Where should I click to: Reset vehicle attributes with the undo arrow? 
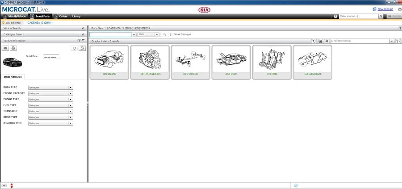[74, 48]
